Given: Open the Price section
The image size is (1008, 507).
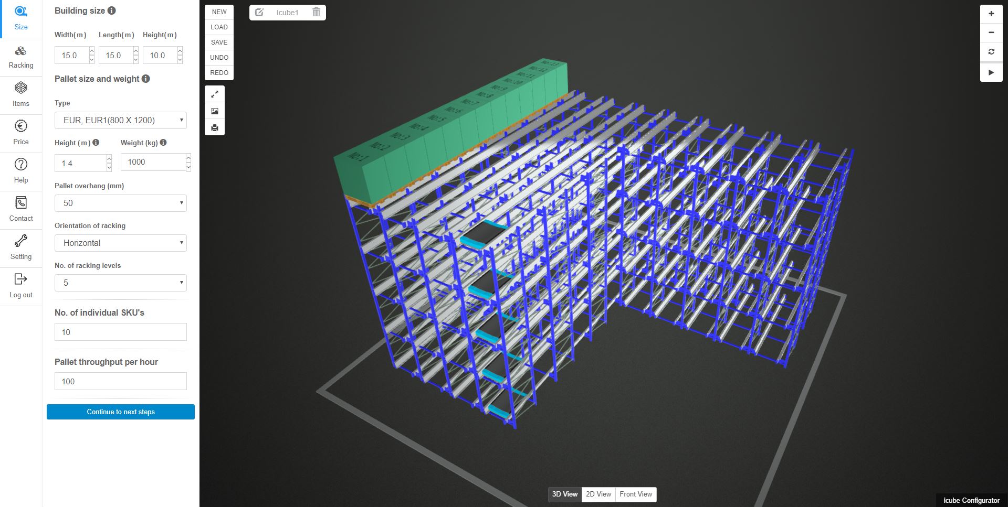Looking at the screenshot, I should point(21,133).
